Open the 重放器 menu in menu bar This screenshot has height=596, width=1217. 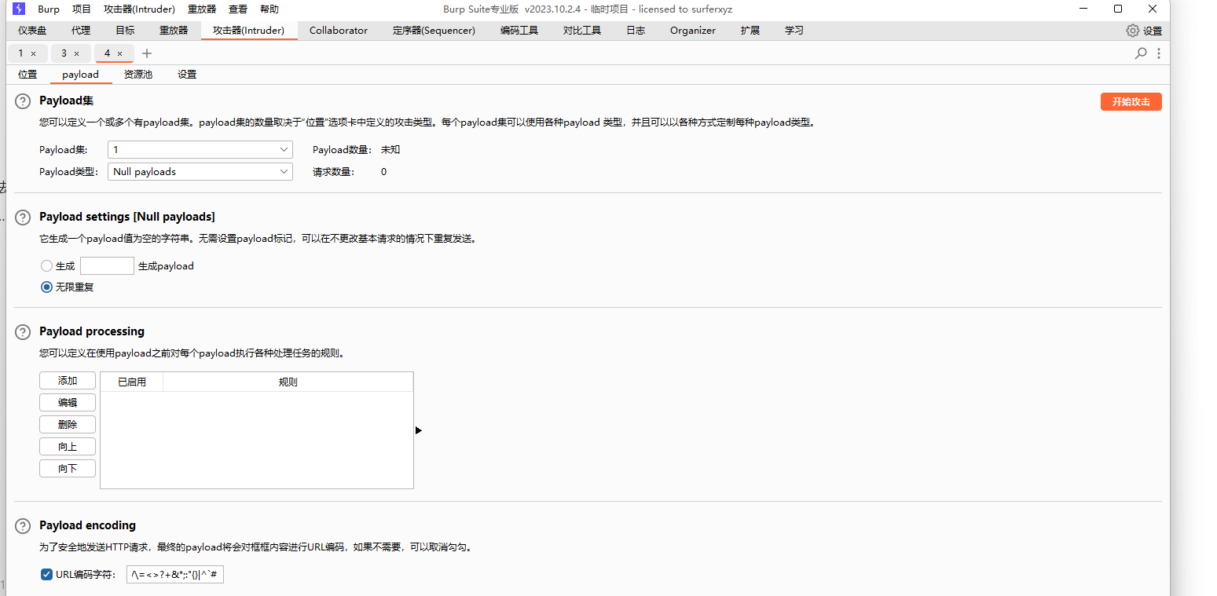coord(202,9)
